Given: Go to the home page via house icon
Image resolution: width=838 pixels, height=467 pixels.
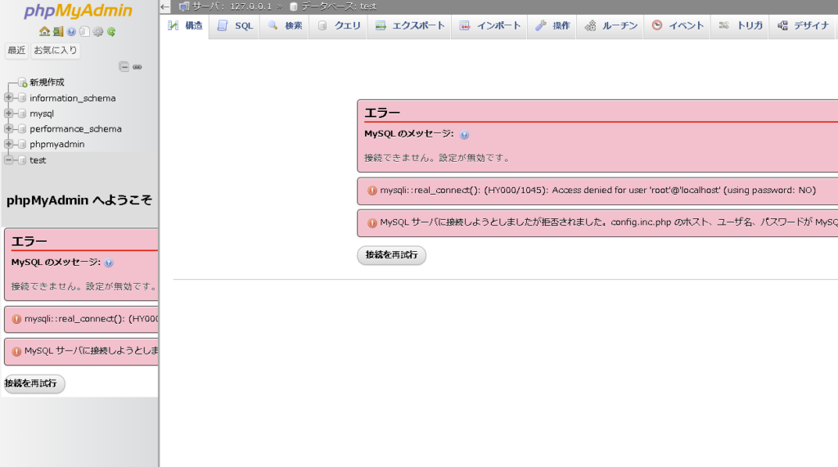Looking at the screenshot, I should (44, 32).
